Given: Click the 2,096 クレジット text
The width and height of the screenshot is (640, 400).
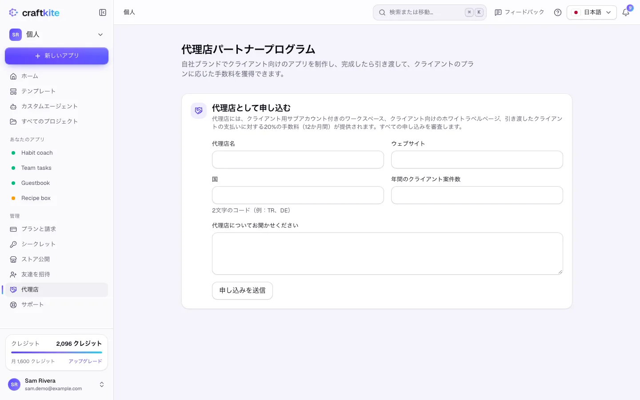Looking at the screenshot, I should click(x=79, y=344).
